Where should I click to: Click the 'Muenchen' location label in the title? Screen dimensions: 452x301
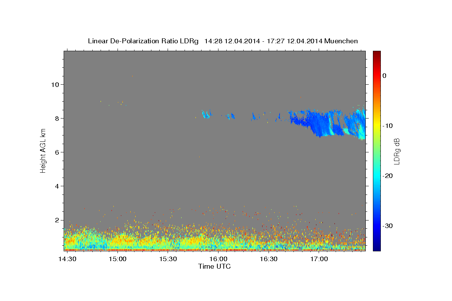coord(341,41)
